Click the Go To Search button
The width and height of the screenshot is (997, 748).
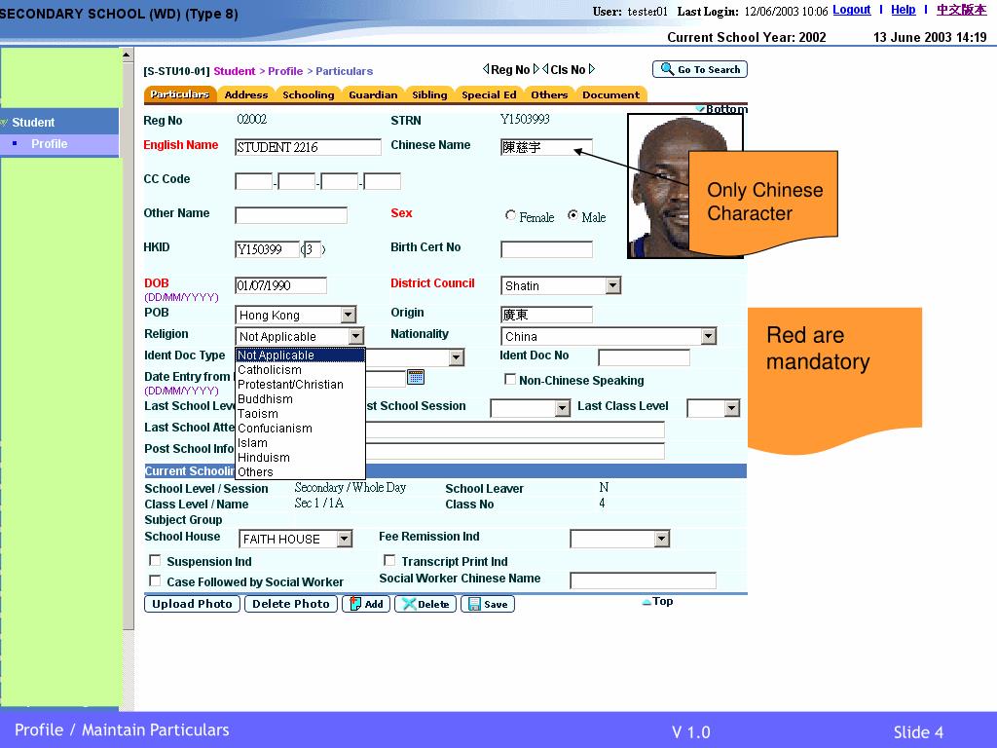click(x=699, y=69)
